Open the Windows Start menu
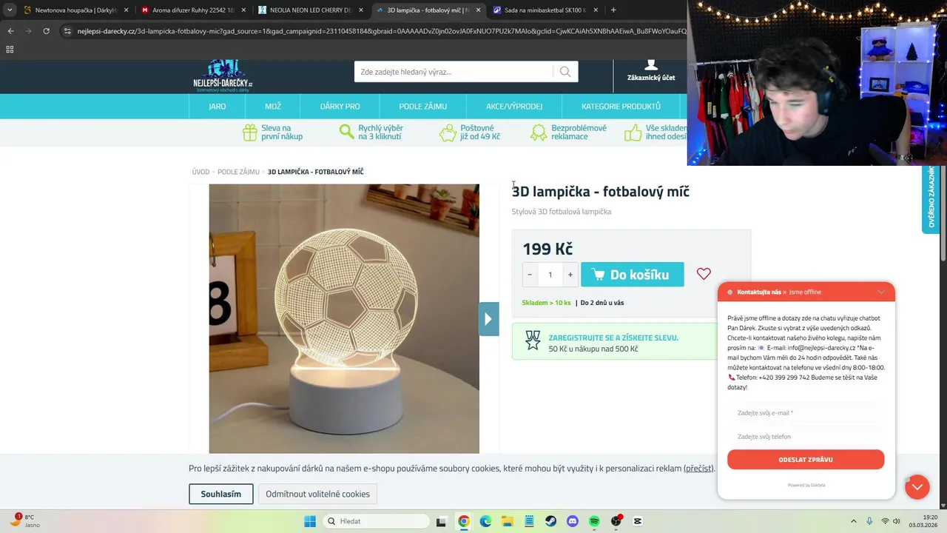 point(310,521)
